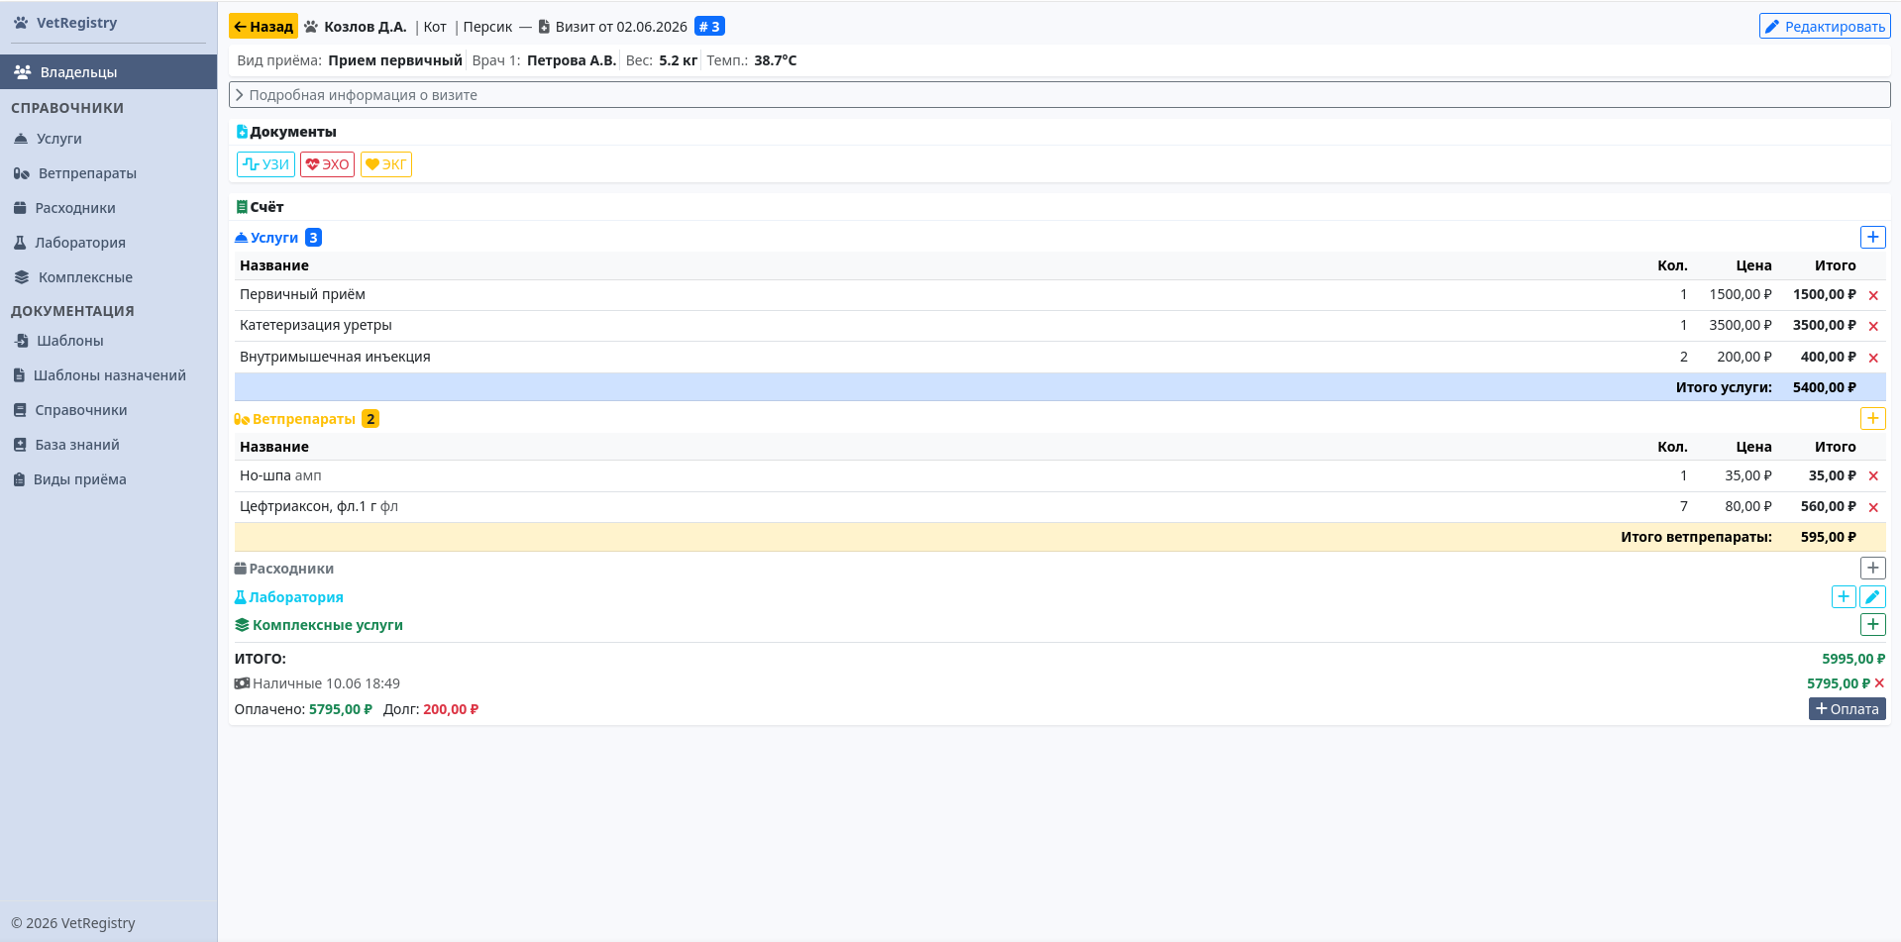This screenshot has width=1901, height=942.
Task: Select Внутримышечная инъекция service name
Action: [x=335, y=357]
